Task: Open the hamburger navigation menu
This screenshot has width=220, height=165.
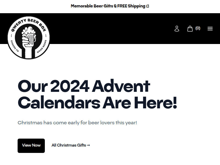Action: 210,29
